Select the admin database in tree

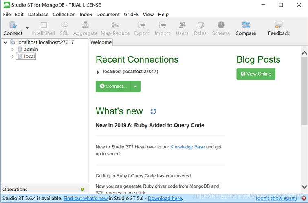pos(31,49)
